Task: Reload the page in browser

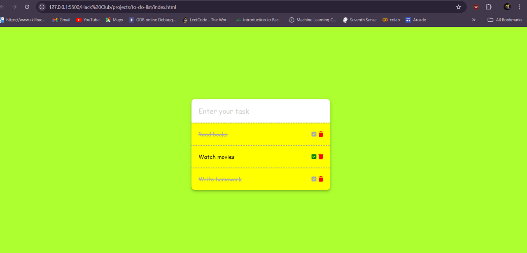Action: [x=27, y=7]
